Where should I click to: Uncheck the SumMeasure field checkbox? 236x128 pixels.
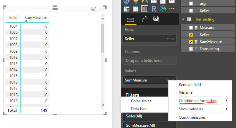(x=191, y=42)
